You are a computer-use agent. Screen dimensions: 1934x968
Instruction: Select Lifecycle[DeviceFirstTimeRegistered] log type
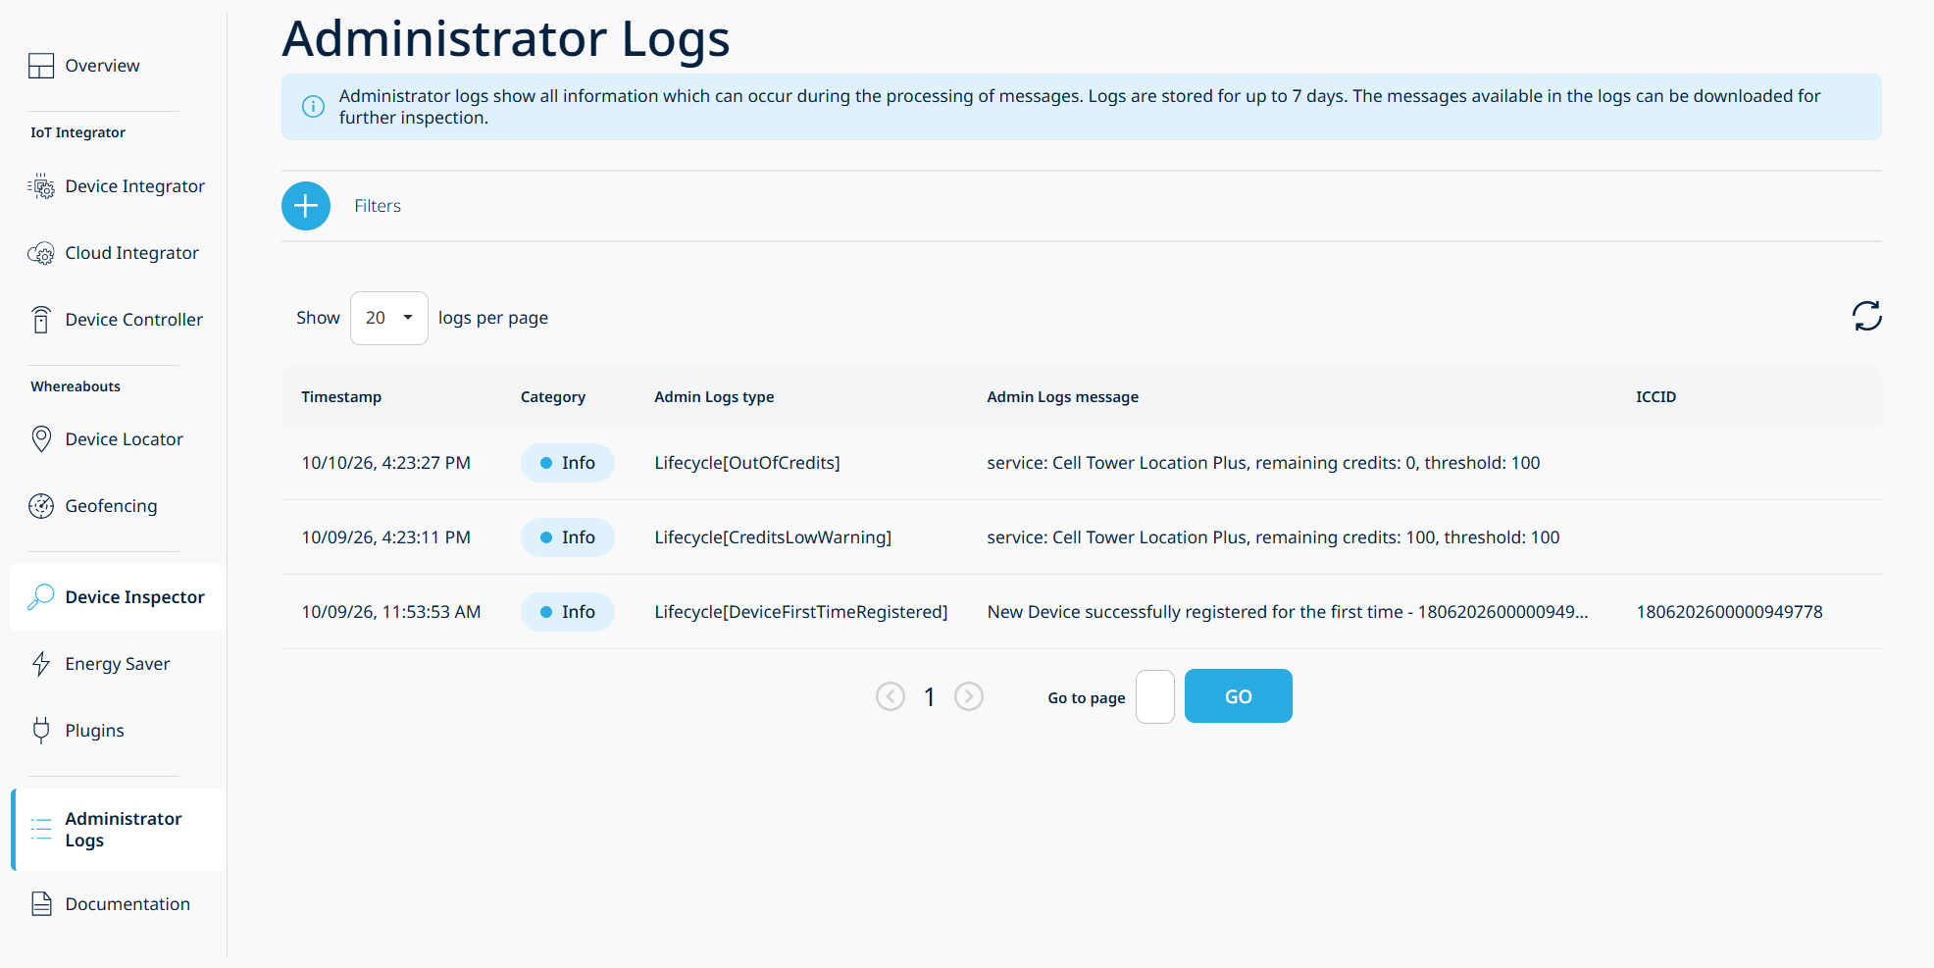click(x=801, y=612)
